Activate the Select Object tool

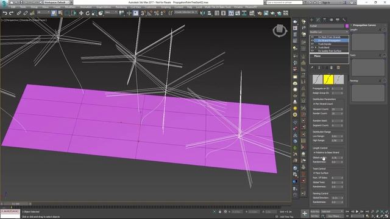click(54, 13)
